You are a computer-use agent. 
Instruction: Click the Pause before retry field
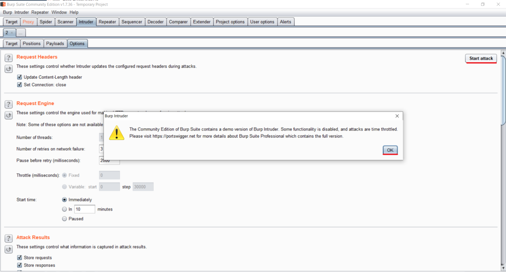click(110, 160)
